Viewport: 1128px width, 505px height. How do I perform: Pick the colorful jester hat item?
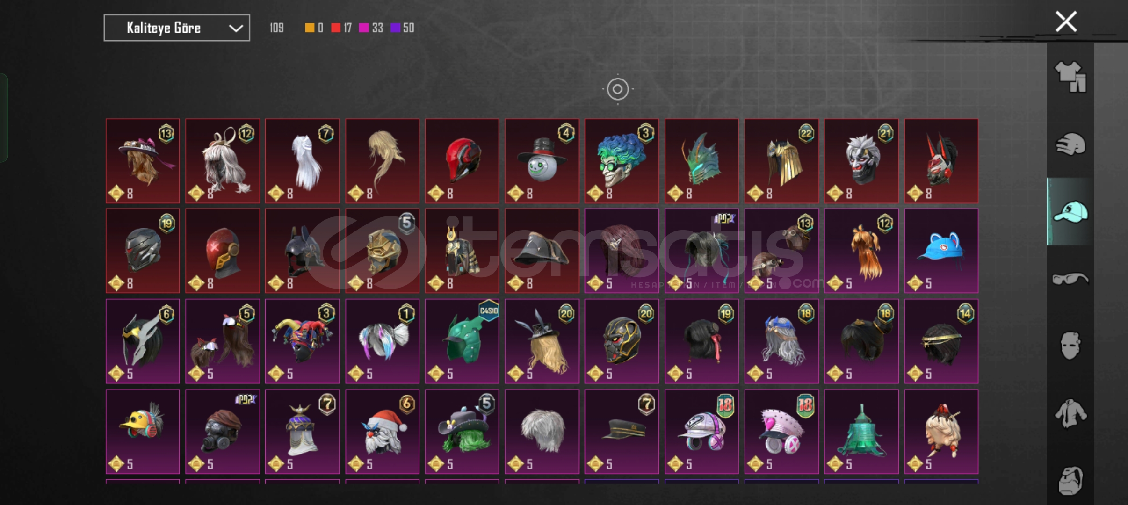point(302,341)
